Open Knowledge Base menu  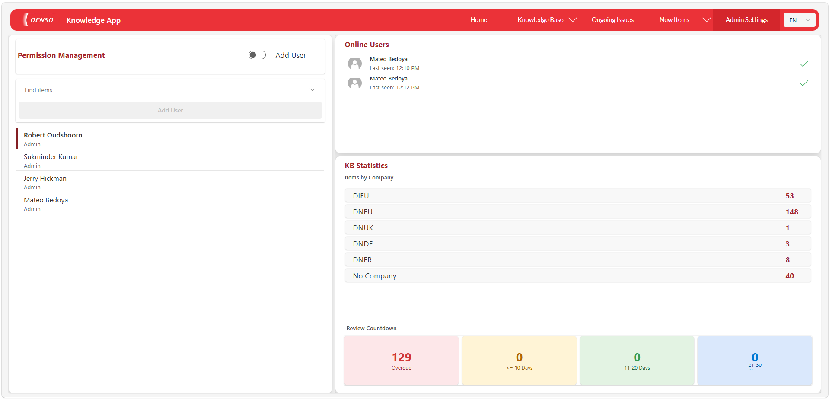point(540,20)
